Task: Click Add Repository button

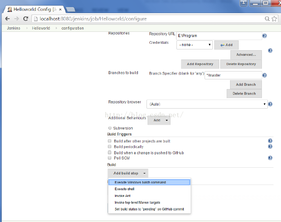Action: click(x=200, y=64)
